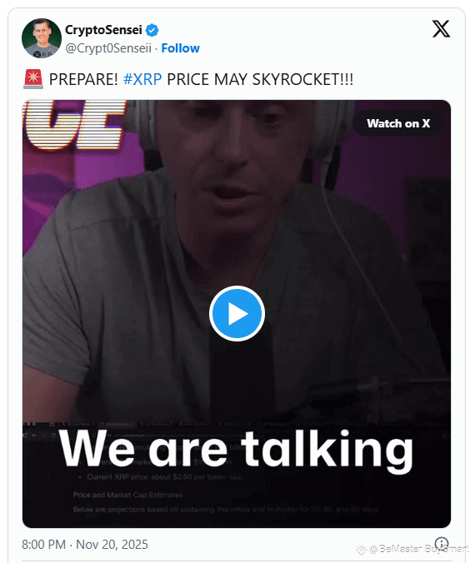Open the 8:00 PM timestamp link

43,545
